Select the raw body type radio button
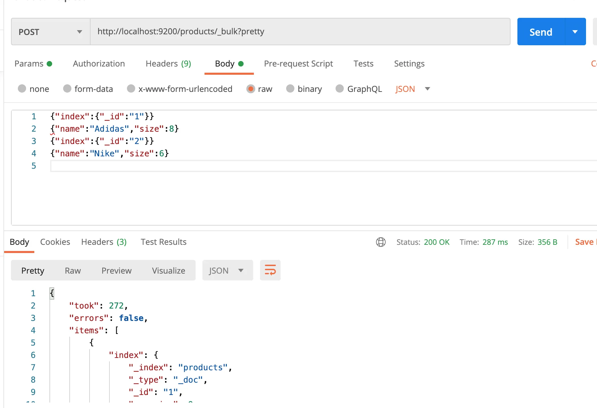The height and width of the screenshot is (408, 597). 251,89
